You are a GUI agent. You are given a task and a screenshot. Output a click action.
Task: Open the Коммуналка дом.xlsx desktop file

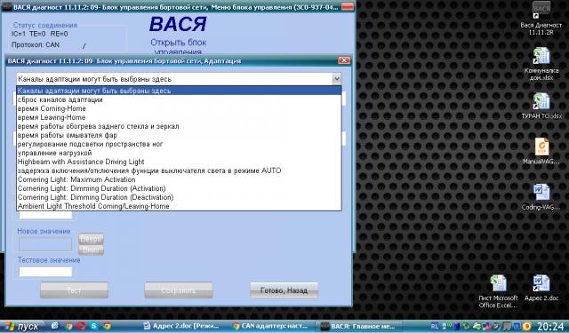(541, 64)
